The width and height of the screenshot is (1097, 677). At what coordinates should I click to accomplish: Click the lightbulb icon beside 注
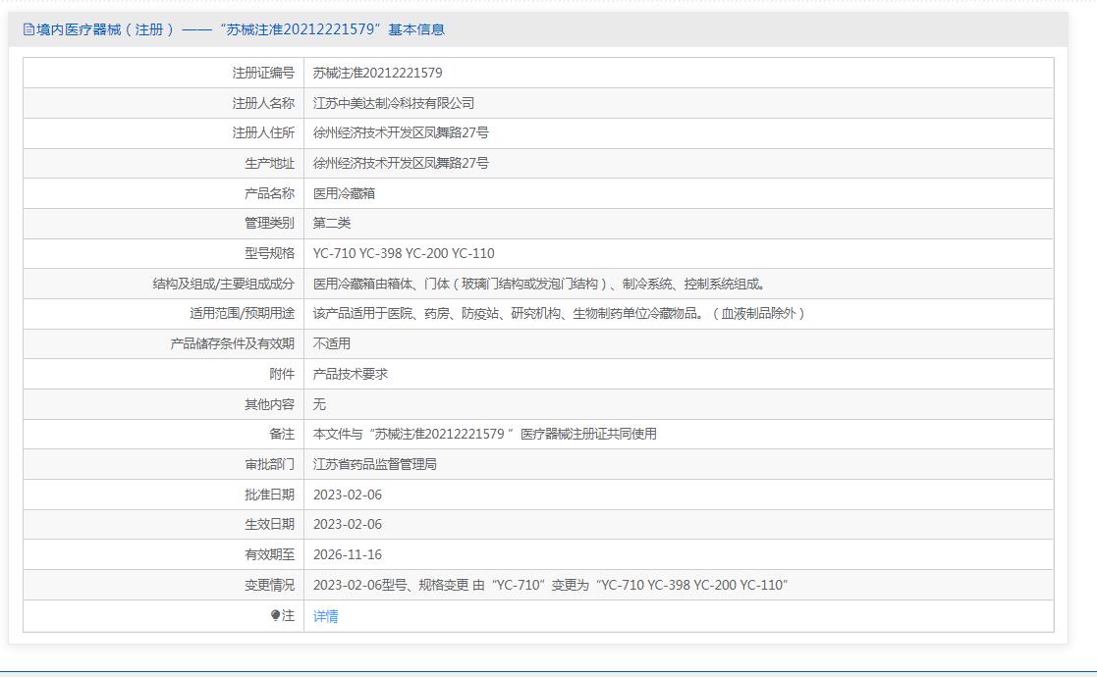click(276, 615)
